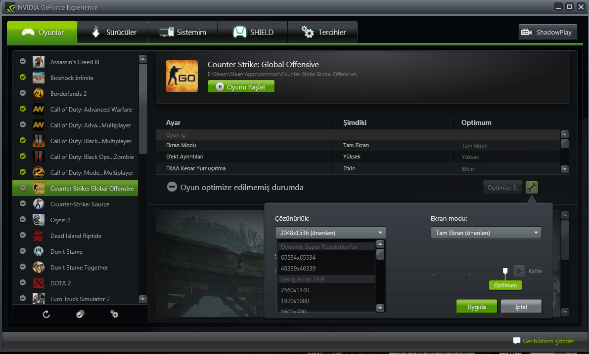589x354 pixels.
Task: Pick the Call of Duty: Adva...Multiplayer icon
Action: (38, 125)
